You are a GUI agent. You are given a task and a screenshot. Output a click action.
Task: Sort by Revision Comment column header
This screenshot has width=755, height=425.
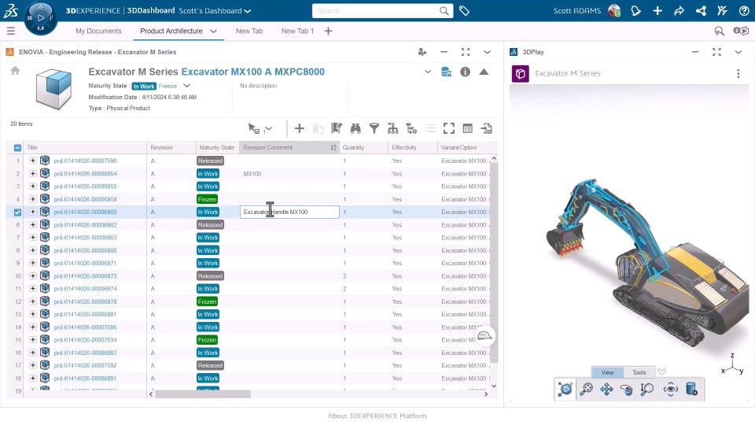[x=289, y=147]
